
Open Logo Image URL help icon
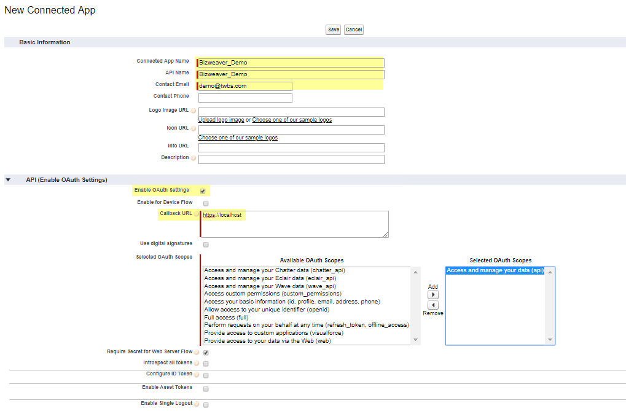194,111
